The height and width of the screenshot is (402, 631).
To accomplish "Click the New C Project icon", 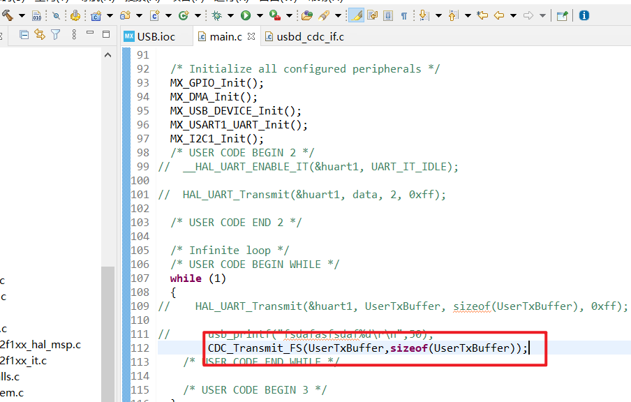I will click(x=96, y=15).
